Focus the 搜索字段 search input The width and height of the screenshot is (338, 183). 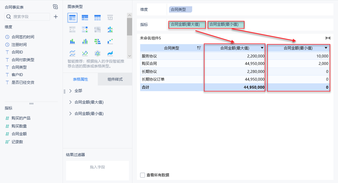tap(27, 17)
